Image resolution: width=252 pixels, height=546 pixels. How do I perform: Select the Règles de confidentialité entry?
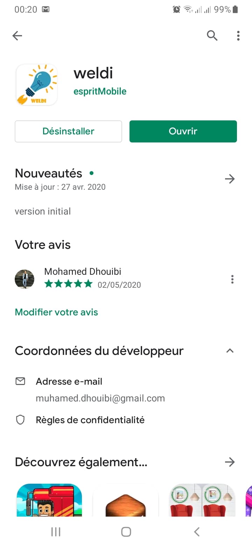pyautogui.click(x=90, y=420)
